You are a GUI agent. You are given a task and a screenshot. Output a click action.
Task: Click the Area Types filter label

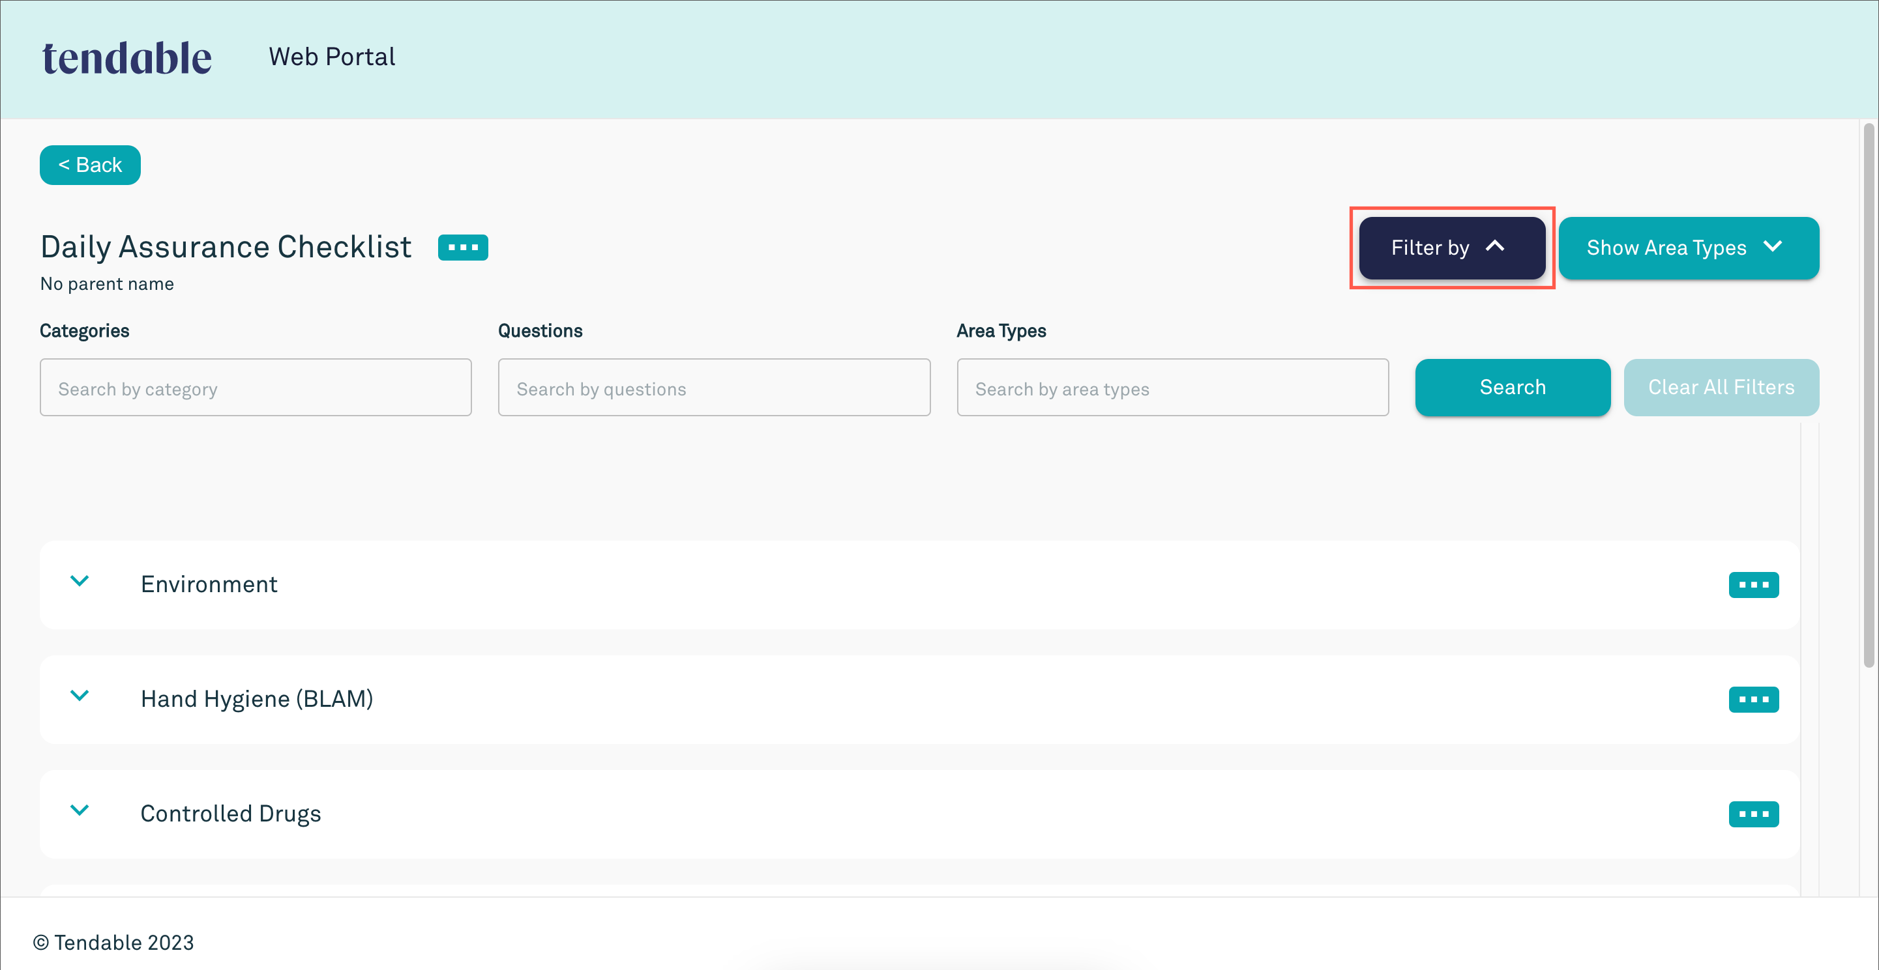(1001, 331)
